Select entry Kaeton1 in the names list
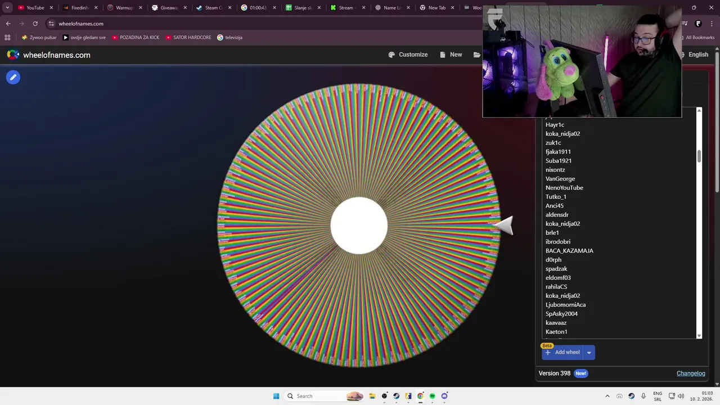This screenshot has height=405, width=720. [x=556, y=332]
